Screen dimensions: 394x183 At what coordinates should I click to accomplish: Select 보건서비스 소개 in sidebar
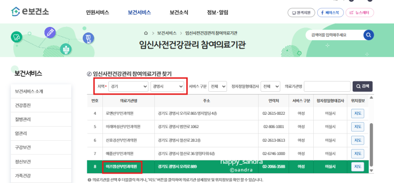coord(41,91)
